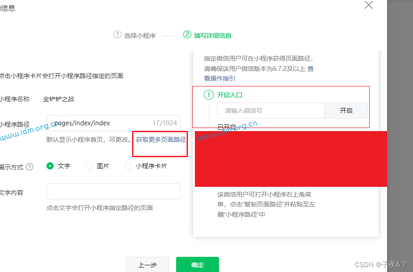Go to step 1 选择小程序
The width and height of the screenshot is (413, 272).
click(135, 35)
